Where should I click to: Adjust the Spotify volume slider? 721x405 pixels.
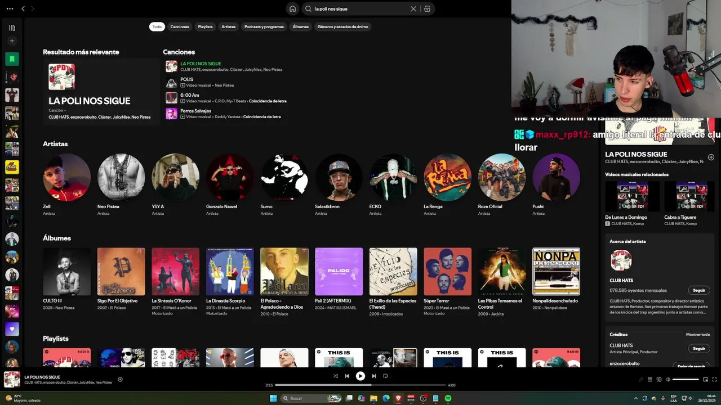(x=686, y=379)
